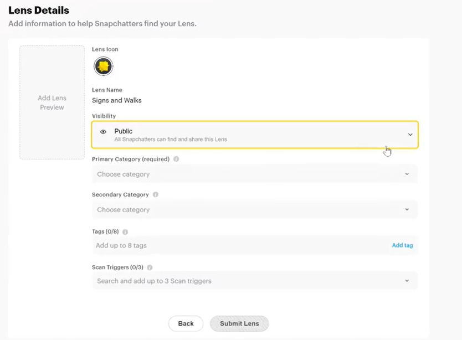The image size is (462, 340).
Task: Expand the Primary Category chevron arrow
Action: pos(407,174)
